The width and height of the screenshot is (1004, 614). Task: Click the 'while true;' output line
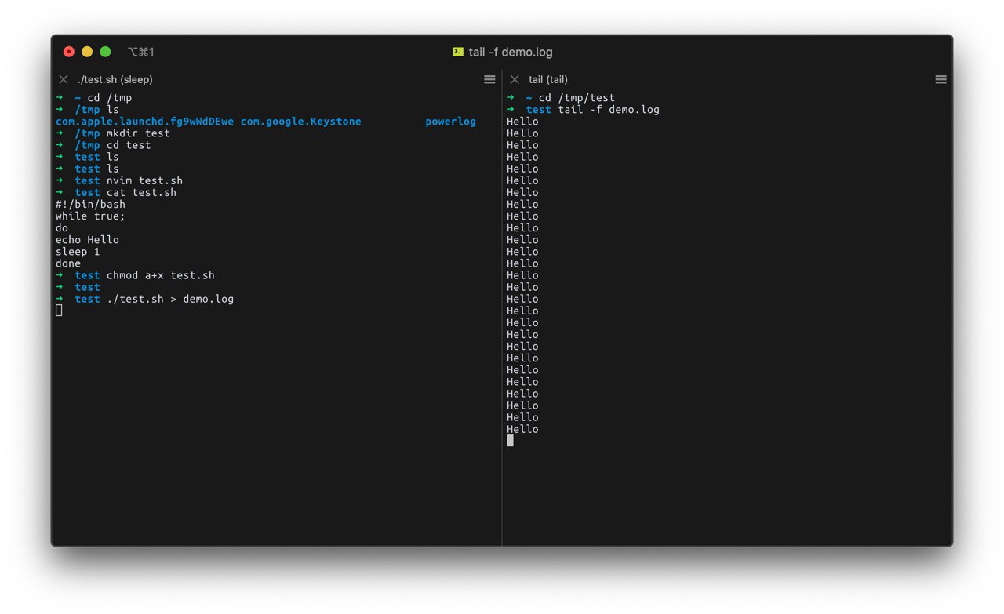(90, 216)
